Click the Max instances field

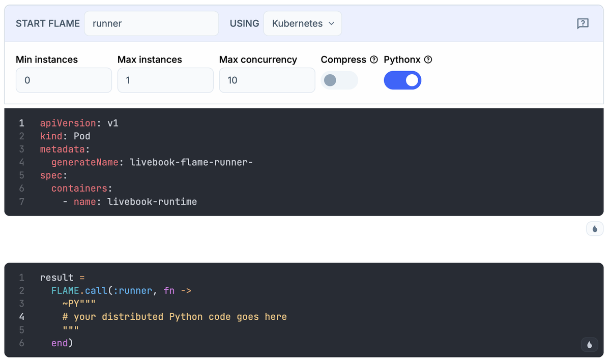click(165, 80)
